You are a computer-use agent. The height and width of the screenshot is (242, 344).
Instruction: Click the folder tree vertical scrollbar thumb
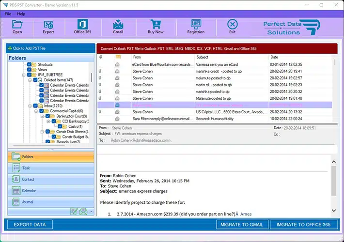point(91,77)
